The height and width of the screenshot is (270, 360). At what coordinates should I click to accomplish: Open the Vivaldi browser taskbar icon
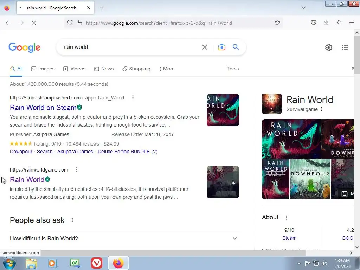pyautogui.click(x=97, y=263)
